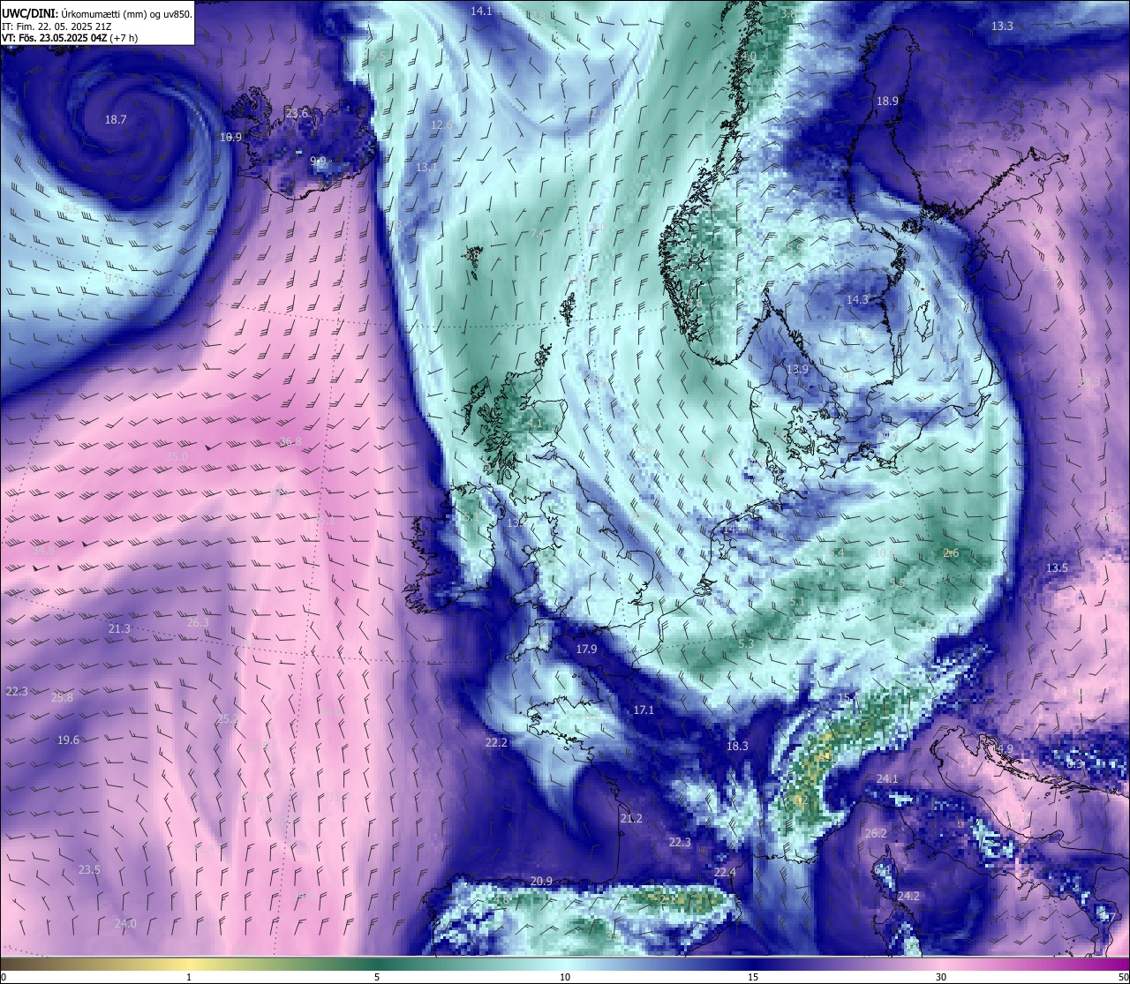Click the "VT: Fös. 23.05.2025 04Z (+7 h)" line
Image resolution: width=1130 pixels, height=984 pixels.
coord(70,38)
